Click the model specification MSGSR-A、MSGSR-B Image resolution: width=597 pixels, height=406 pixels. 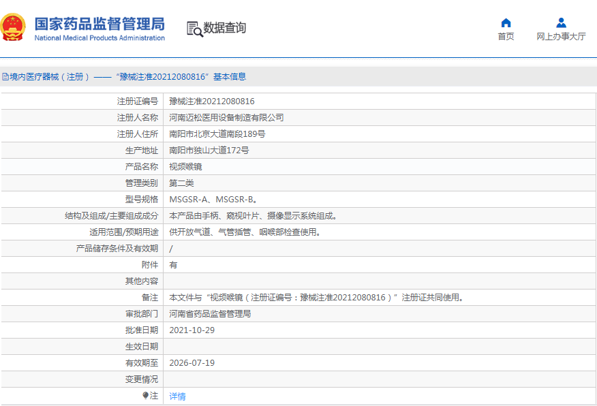click(x=213, y=200)
